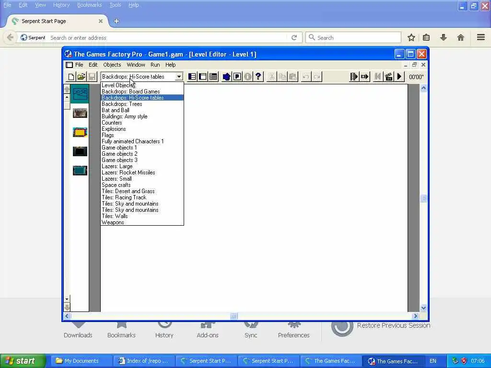Select Weapons at list bottom
Viewport: 491px width, 368px height.
tap(142, 222)
